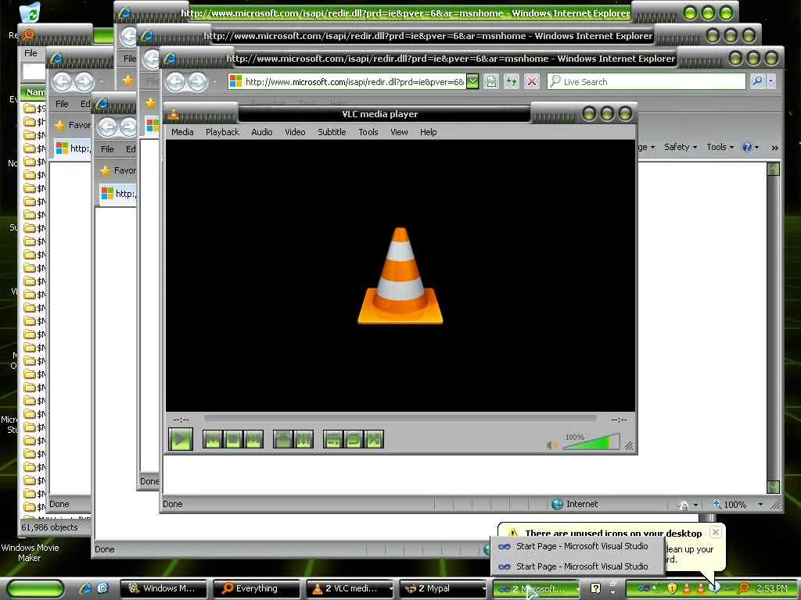Refresh the page in front Internet Explorer
The height and width of the screenshot is (600, 801).
(512, 81)
